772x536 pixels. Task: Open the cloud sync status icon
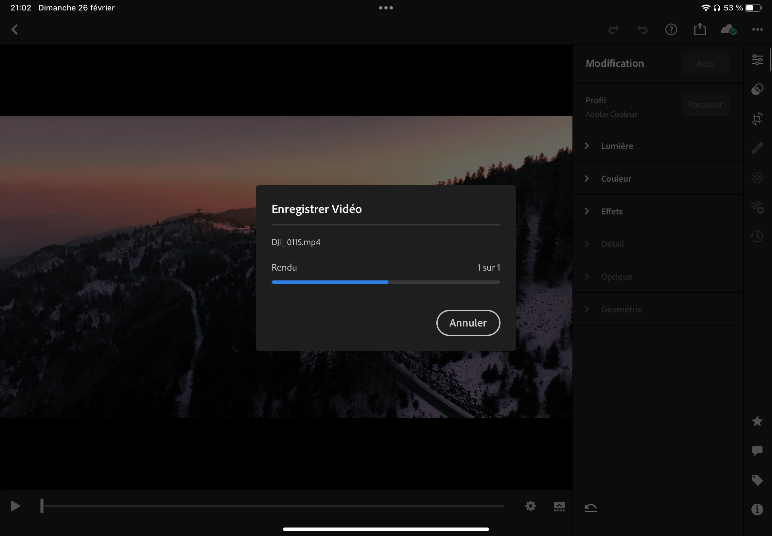pyautogui.click(x=728, y=29)
